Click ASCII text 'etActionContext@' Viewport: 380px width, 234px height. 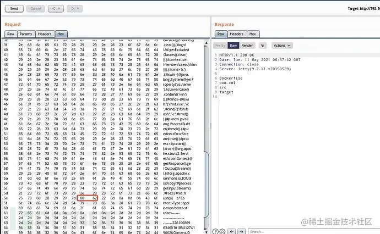[x=178, y=159]
